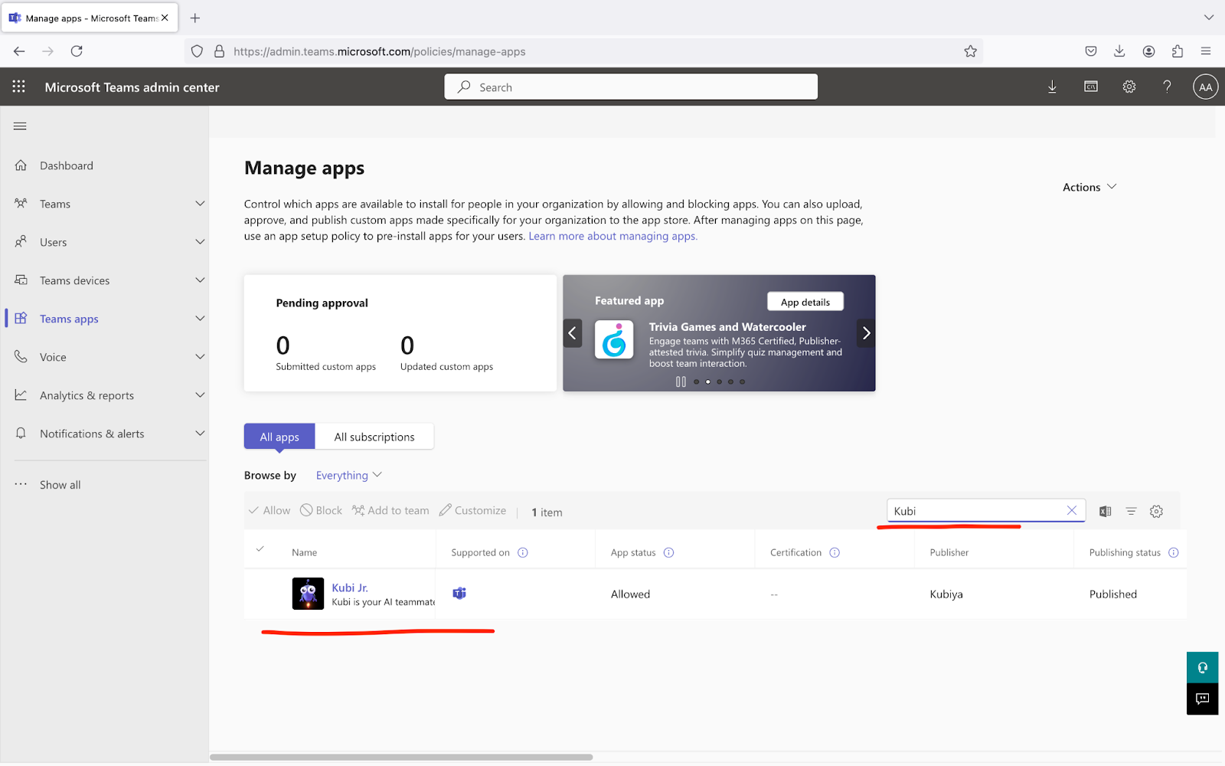The width and height of the screenshot is (1225, 766).
Task: Click the Dashboard home icon
Action: pos(21,165)
